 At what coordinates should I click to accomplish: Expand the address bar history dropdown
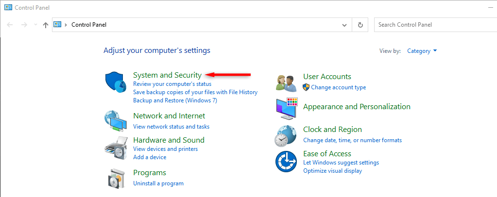pos(344,25)
